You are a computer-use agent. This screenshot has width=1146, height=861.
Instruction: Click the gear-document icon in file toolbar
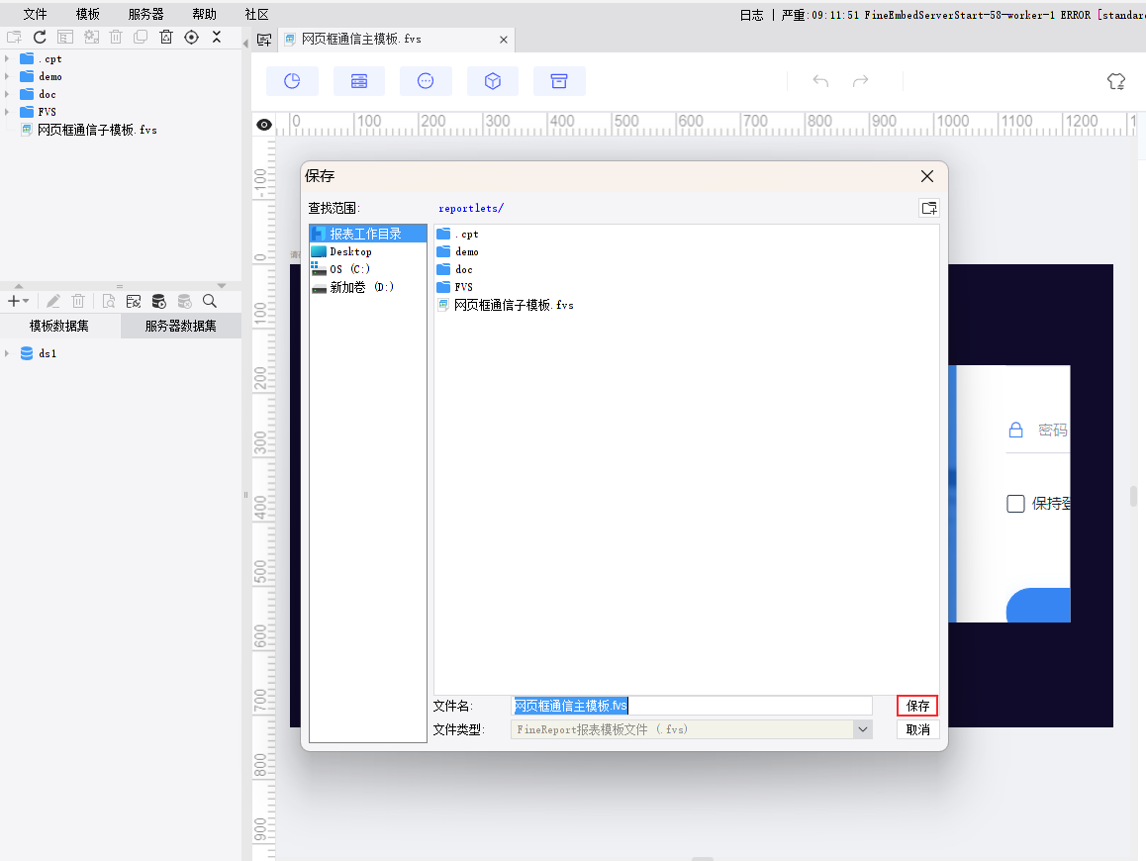pos(91,37)
